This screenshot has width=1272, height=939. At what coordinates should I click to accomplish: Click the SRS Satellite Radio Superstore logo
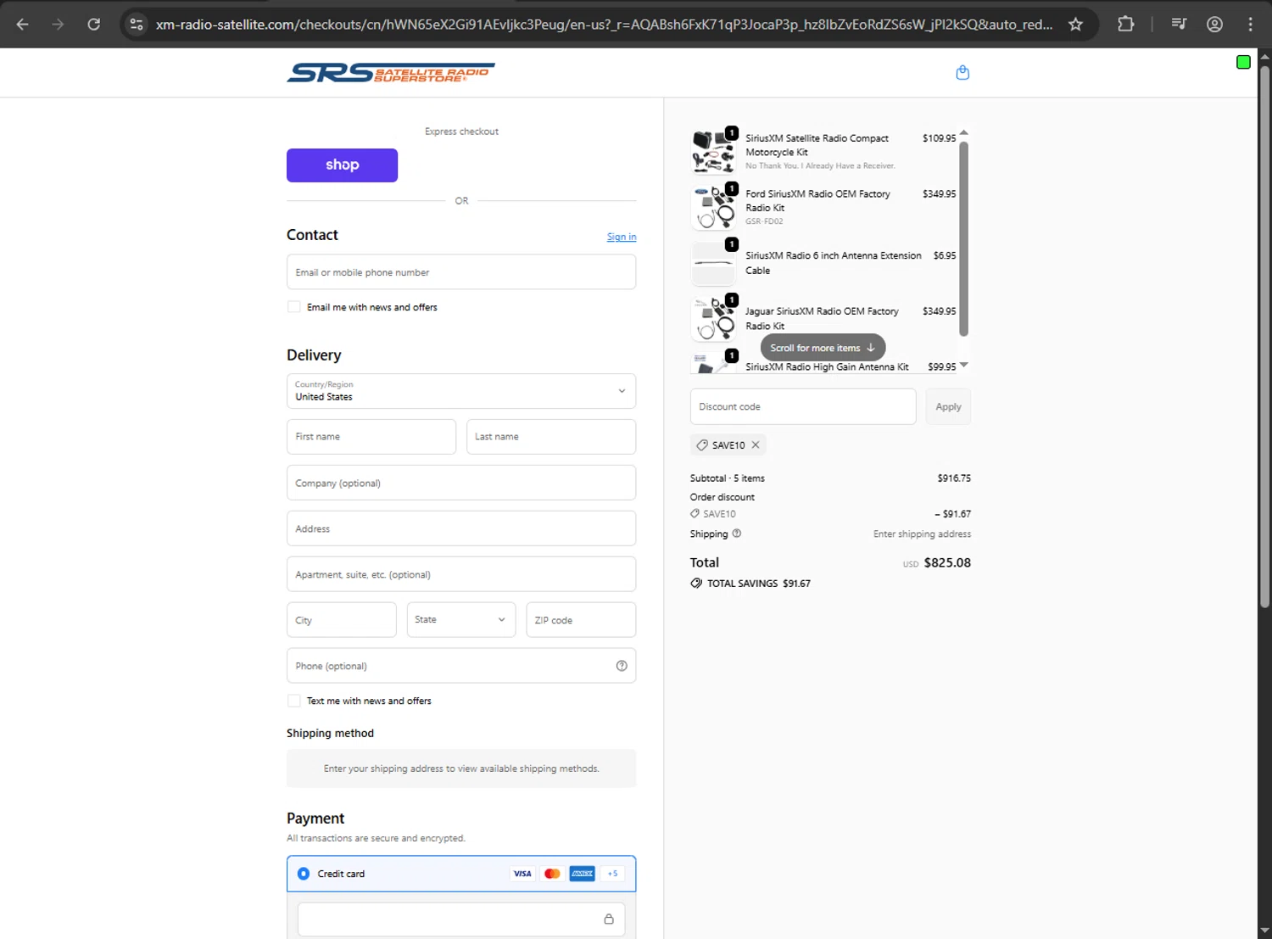pyautogui.click(x=391, y=73)
